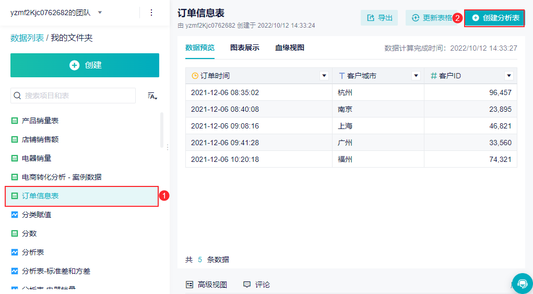Click the 搜索项目和表 search field
Viewport: 533px width, 294px height.
78,96
